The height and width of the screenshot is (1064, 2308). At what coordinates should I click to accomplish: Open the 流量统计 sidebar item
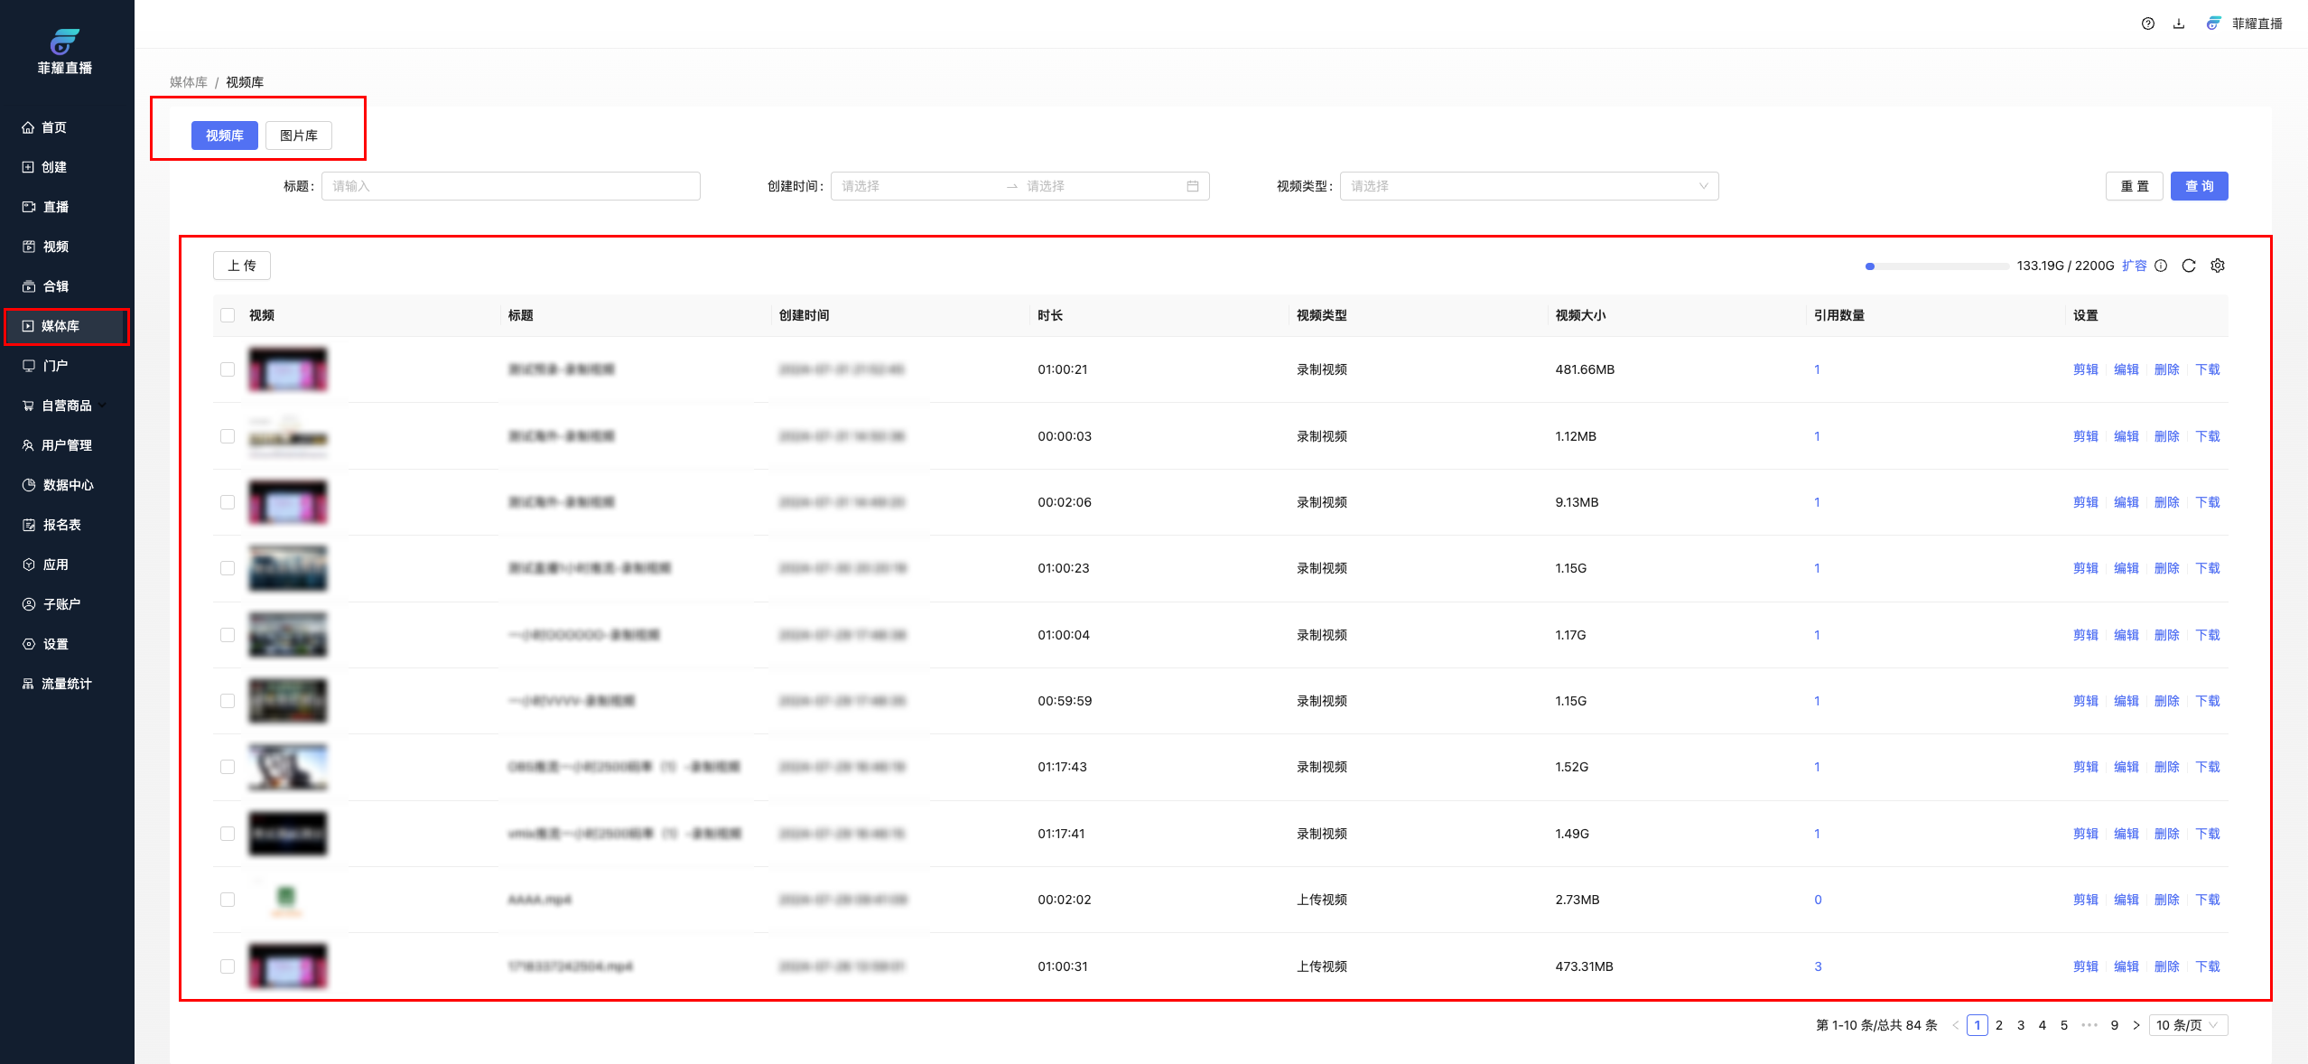coord(66,684)
